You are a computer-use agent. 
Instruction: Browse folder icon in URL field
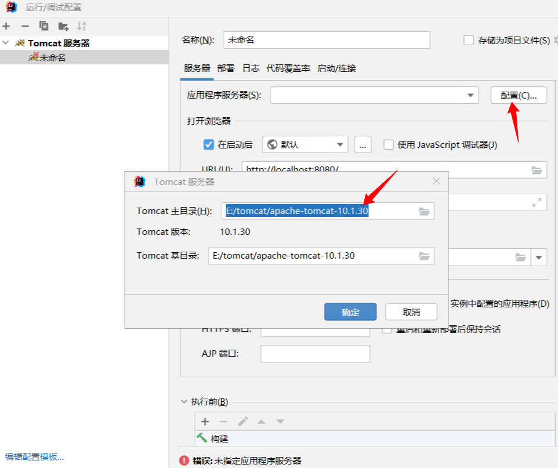[537, 170]
